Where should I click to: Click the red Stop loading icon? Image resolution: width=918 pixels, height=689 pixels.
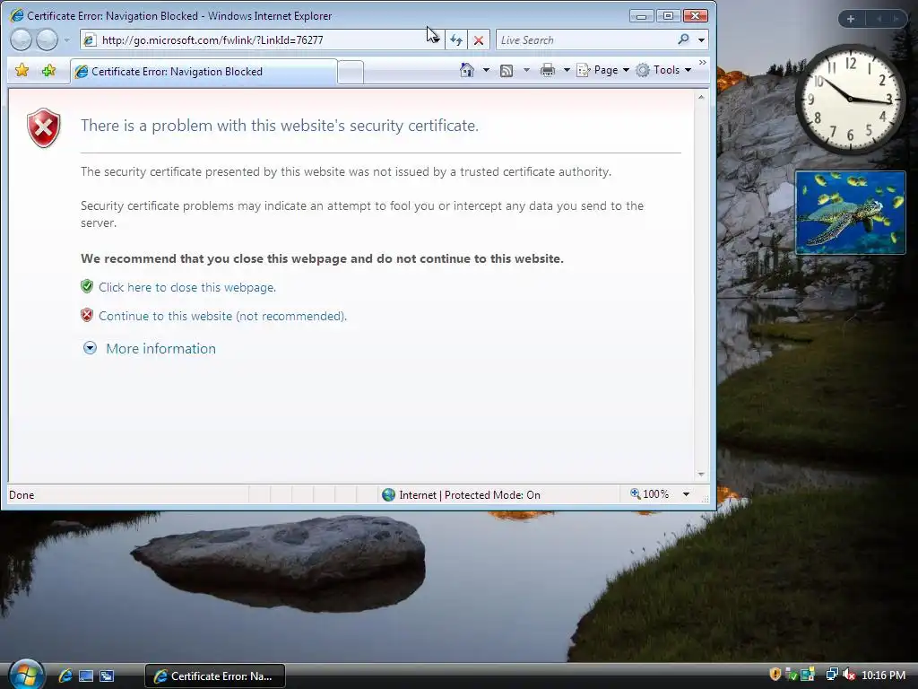(x=479, y=39)
